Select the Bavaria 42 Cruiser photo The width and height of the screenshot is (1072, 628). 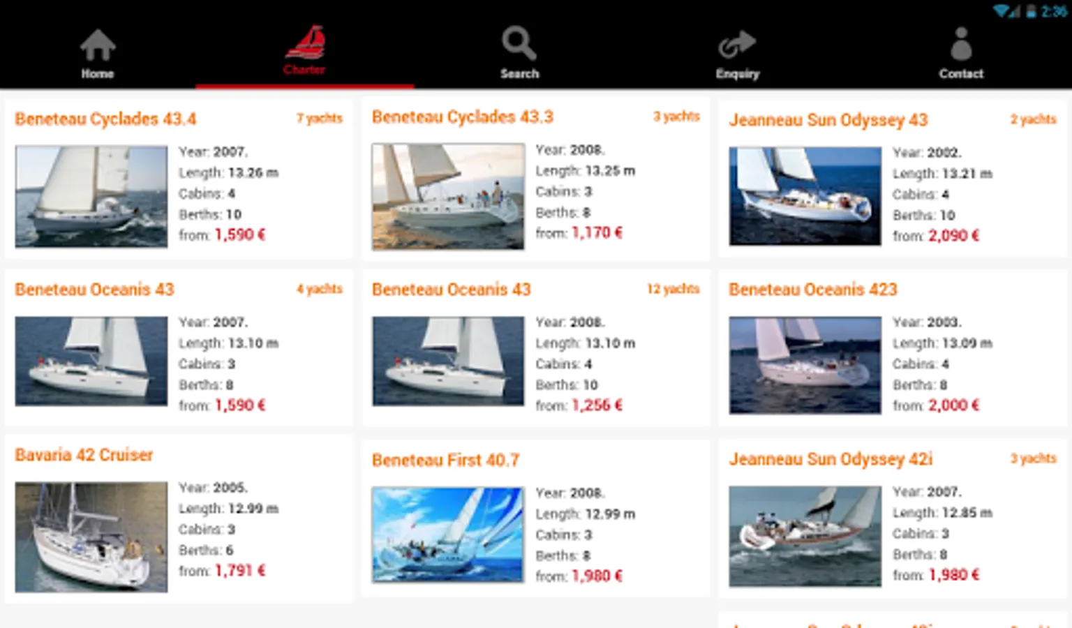point(91,537)
